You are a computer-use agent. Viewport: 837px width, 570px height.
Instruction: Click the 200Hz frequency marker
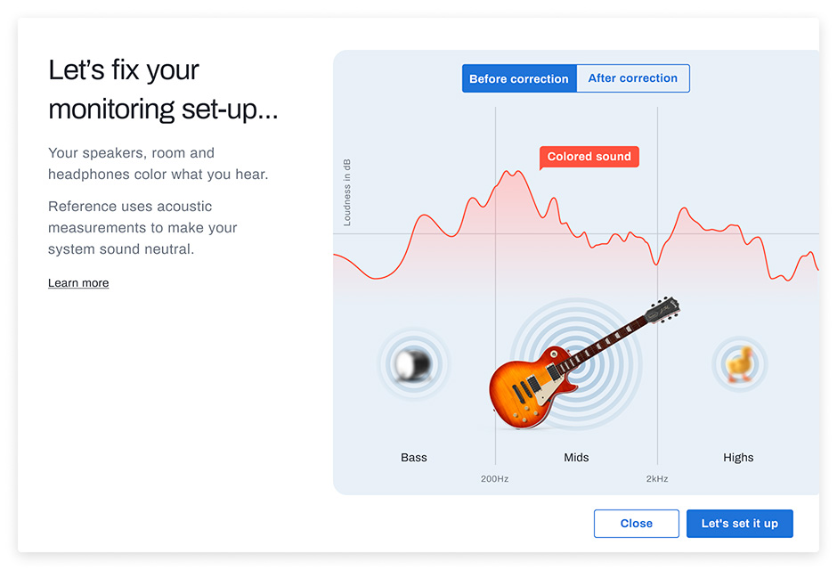coord(493,478)
